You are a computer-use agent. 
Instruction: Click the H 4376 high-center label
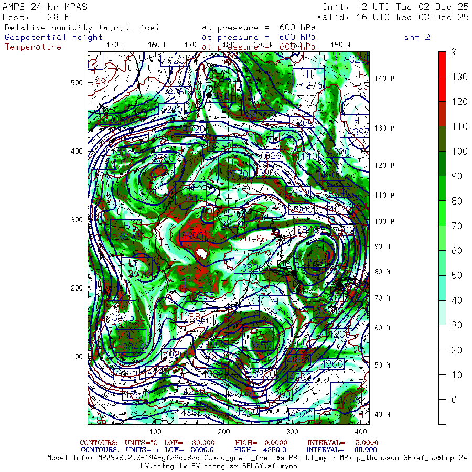pyautogui.click(x=309, y=80)
